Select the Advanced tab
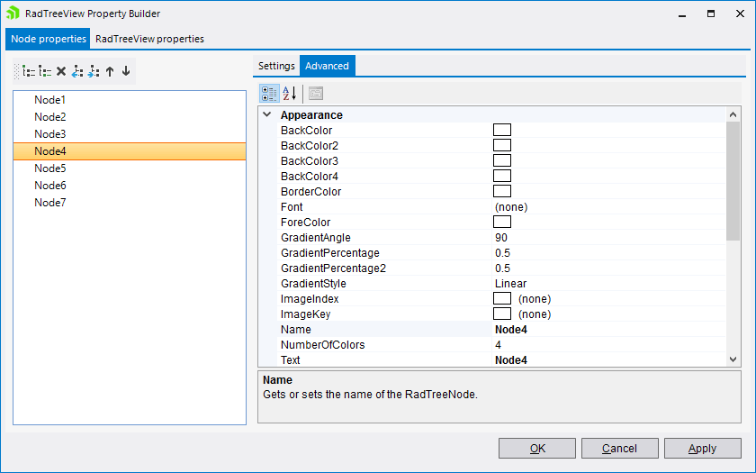This screenshot has height=473, width=756. point(327,66)
